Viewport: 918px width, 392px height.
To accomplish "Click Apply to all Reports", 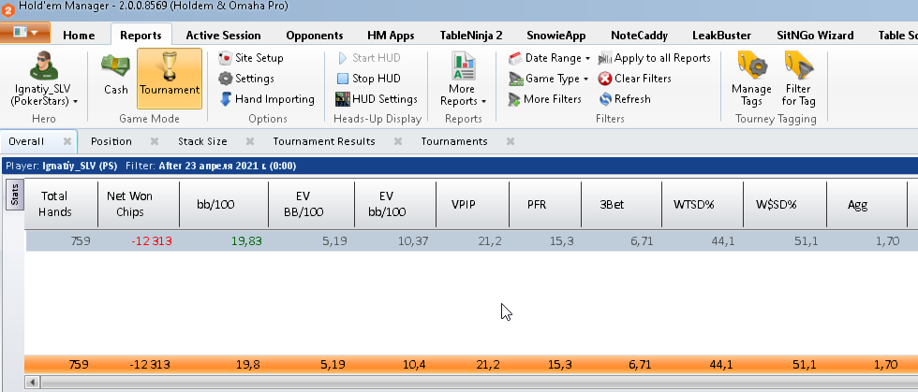I will point(654,58).
